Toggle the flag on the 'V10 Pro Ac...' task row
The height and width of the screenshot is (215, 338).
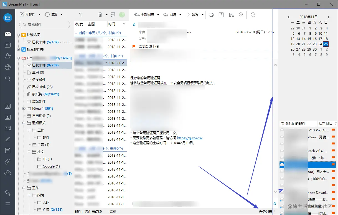click(x=333, y=130)
